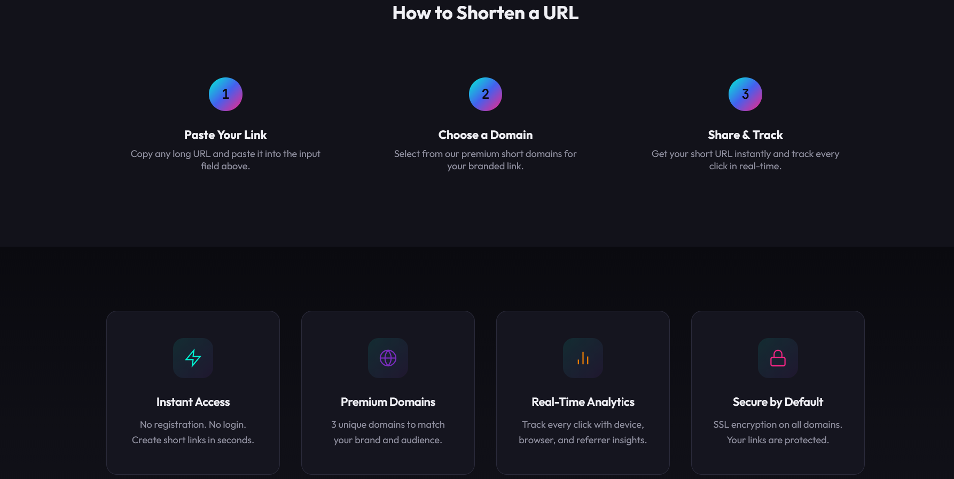Viewport: 954px width, 479px height.
Task: Click 'Track every click with device' text
Action: 583,425
